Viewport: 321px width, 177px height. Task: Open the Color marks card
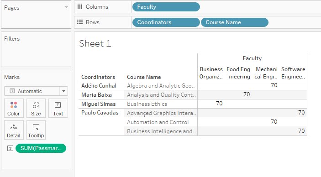(14, 108)
